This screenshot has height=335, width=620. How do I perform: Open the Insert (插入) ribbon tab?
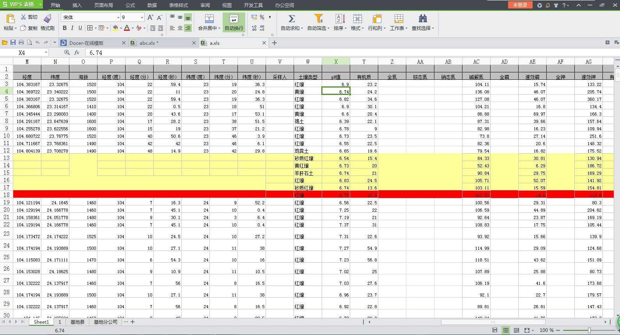click(x=77, y=5)
